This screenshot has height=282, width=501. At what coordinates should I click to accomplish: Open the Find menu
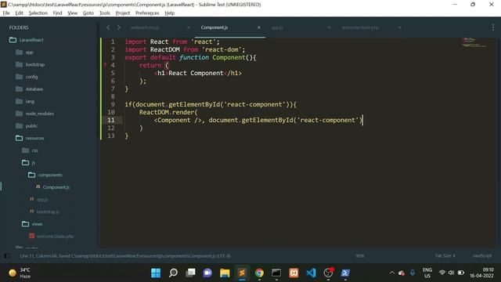click(x=57, y=13)
